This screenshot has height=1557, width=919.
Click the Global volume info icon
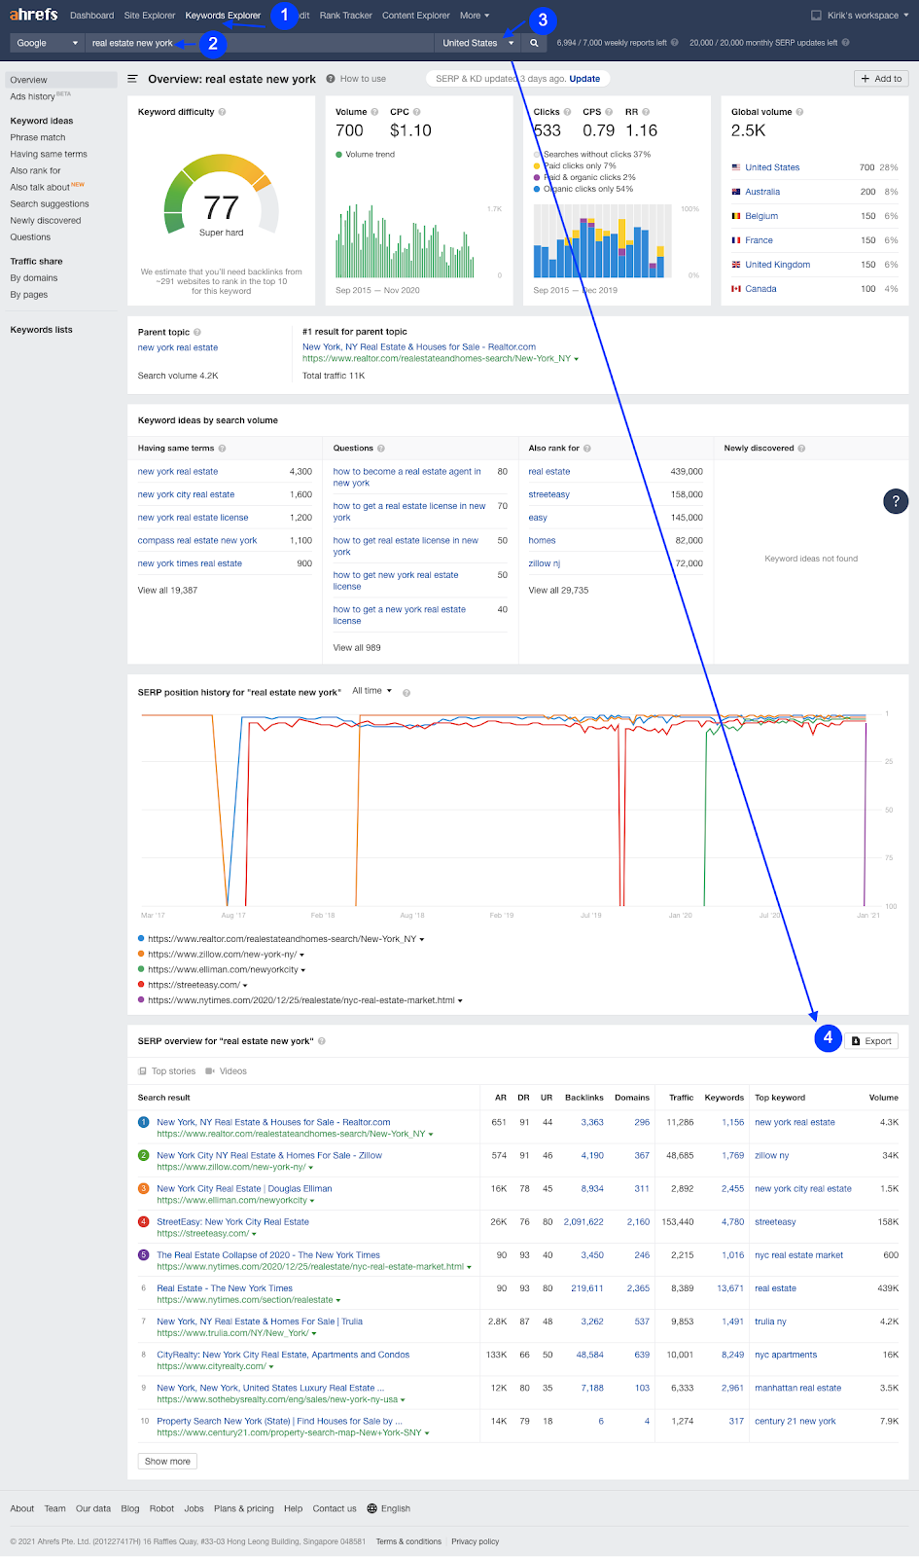coord(799,112)
